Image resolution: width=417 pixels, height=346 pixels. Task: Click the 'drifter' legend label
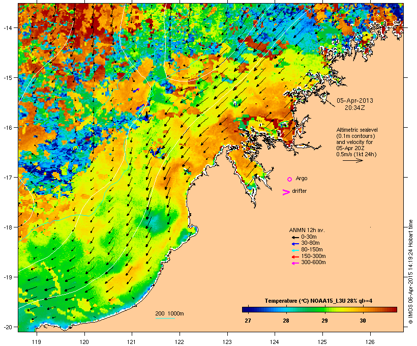tap(299, 191)
